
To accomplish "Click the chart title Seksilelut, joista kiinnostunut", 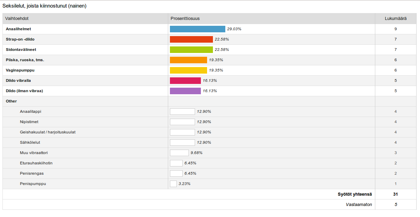I will (44, 6).
